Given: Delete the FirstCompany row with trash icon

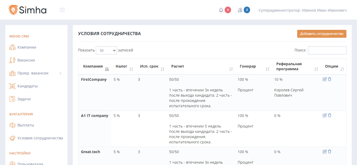Looking at the screenshot, I should point(329,79).
